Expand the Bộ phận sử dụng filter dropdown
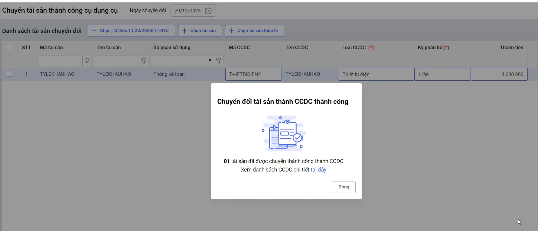 (x=210, y=61)
